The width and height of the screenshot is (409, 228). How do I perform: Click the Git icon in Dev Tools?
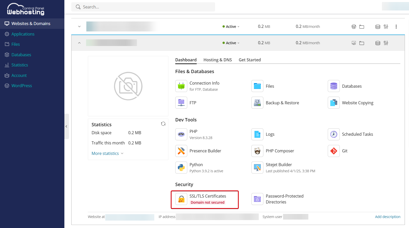[334, 151]
